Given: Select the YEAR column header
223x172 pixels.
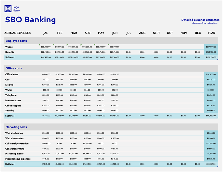Looking at the screenshot, I should [211, 33].
